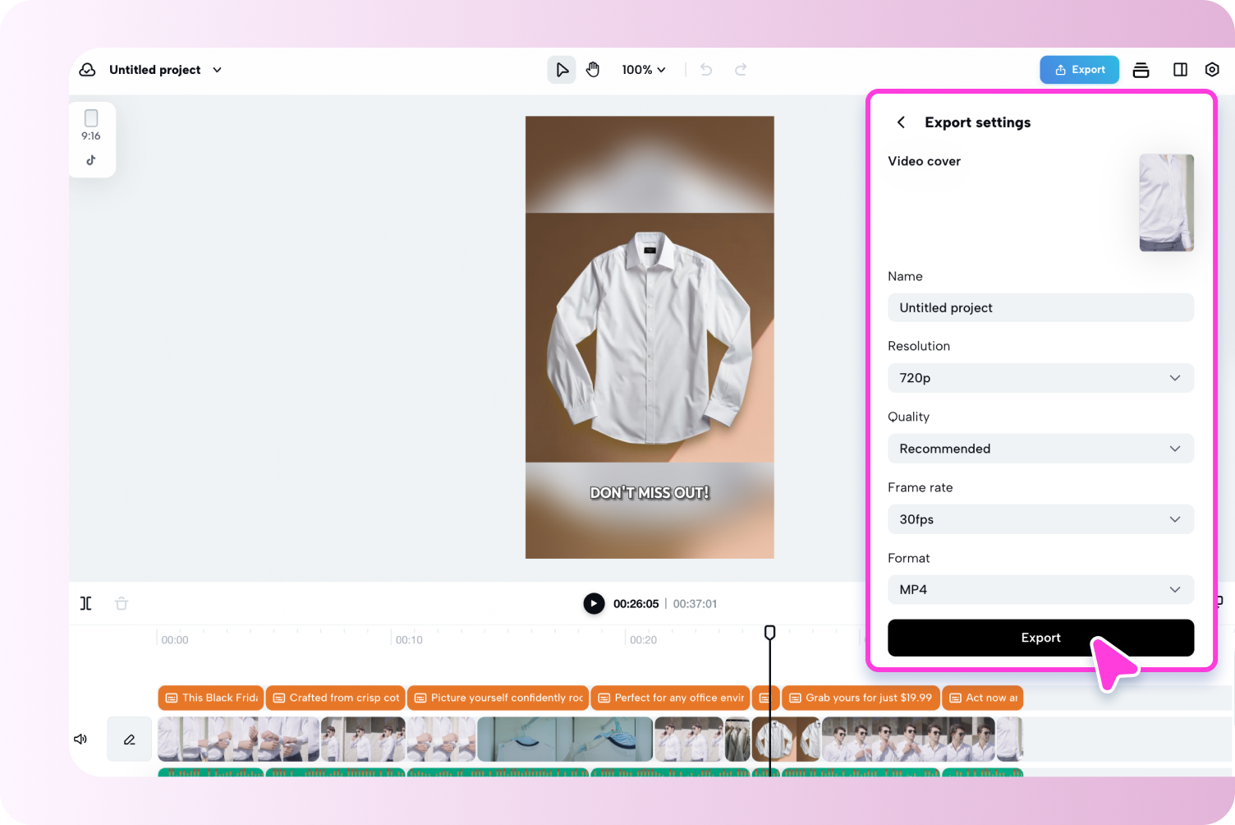Click the redo icon
The image size is (1235, 825).
coord(740,69)
